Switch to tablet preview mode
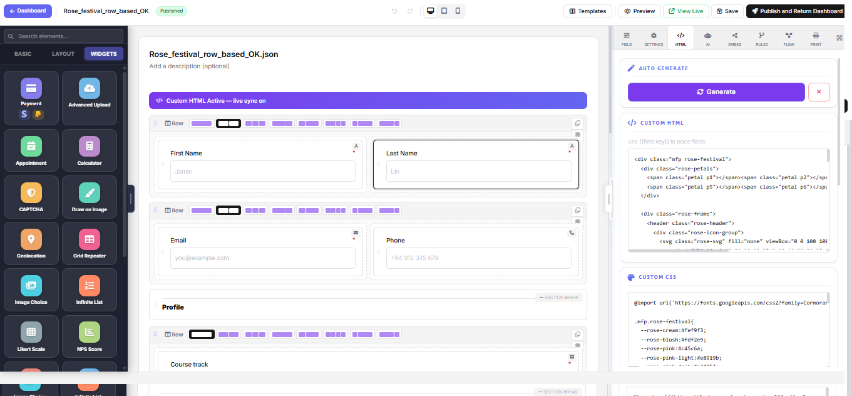This screenshot has height=396, width=852. click(444, 11)
